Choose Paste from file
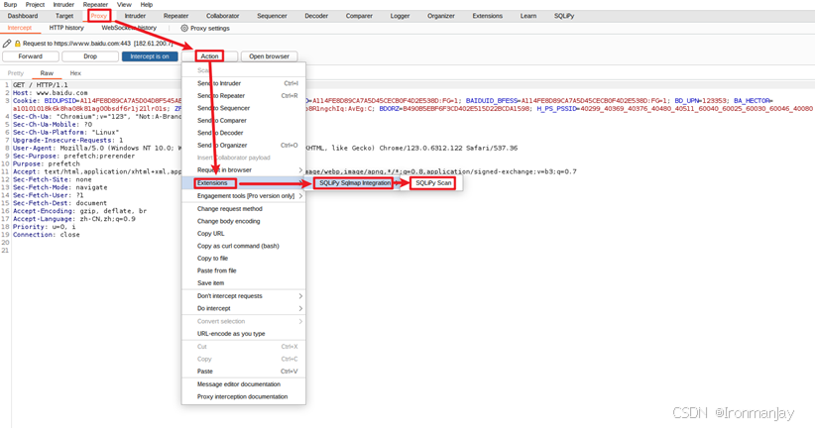This screenshot has width=815, height=428. (243, 270)
